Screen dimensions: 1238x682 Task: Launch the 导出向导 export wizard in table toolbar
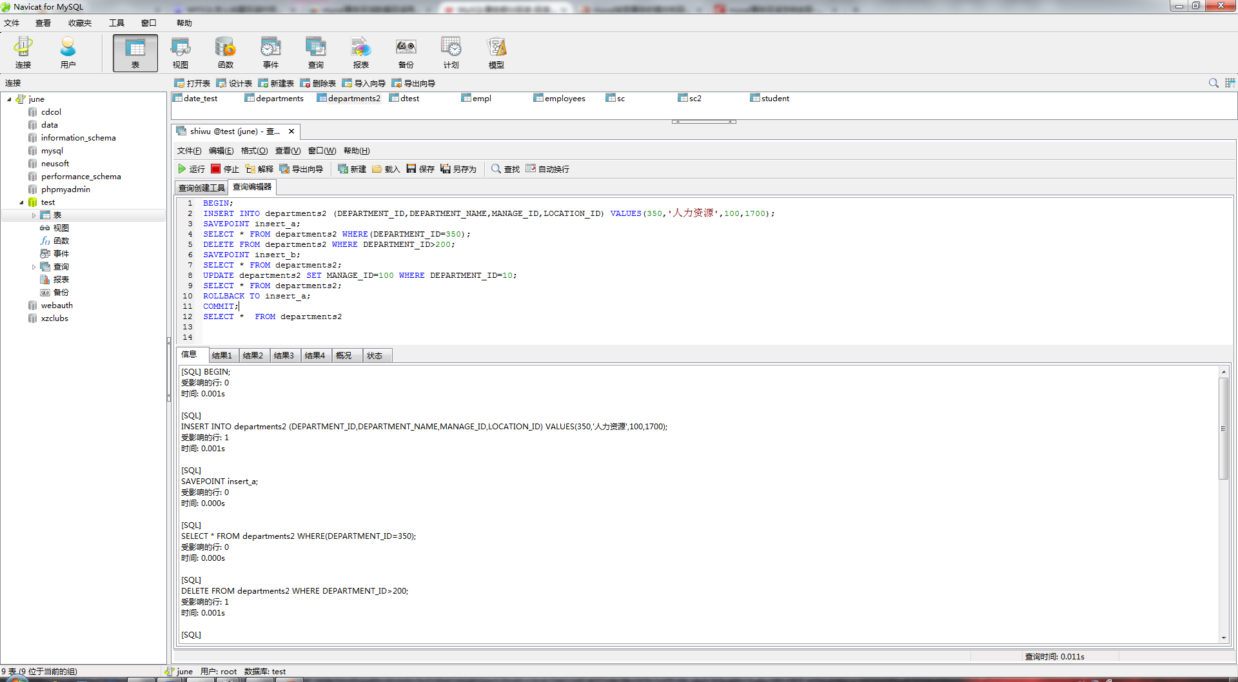[413, 83]
